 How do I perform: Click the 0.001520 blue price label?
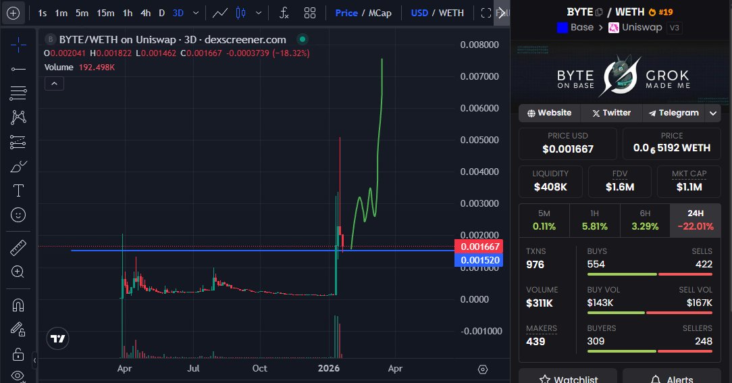tap(479, 260)
